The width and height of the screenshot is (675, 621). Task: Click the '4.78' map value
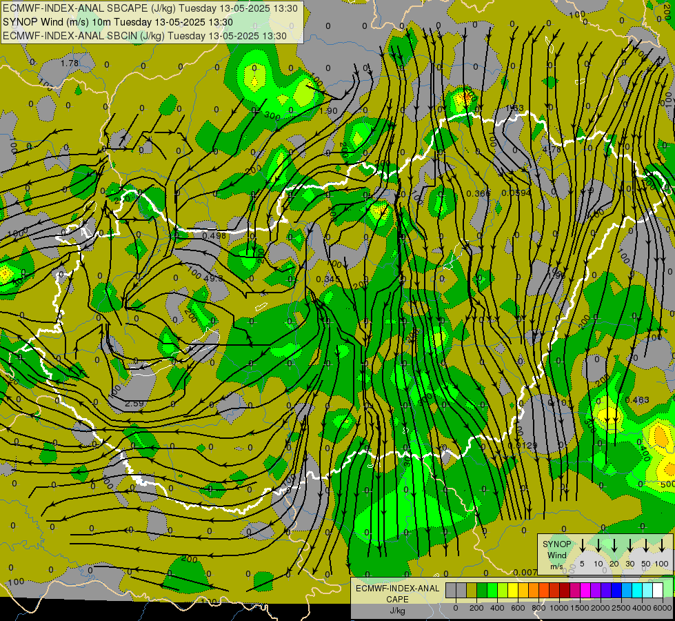pos(552,150)
